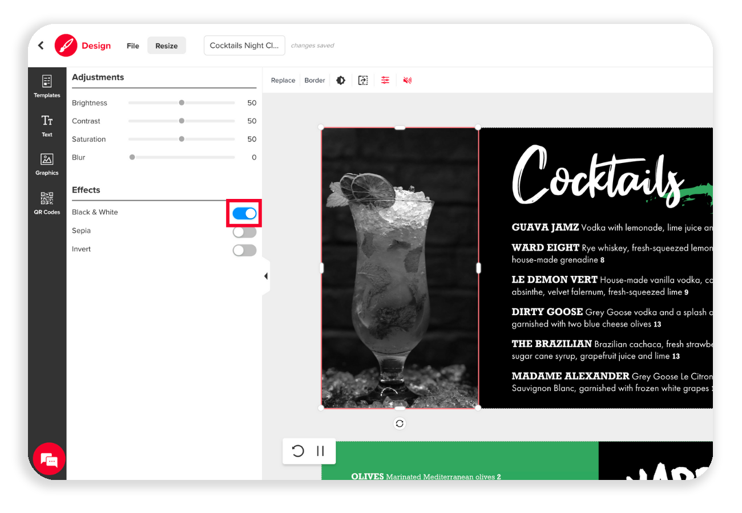Click the red muted speaker icon

(x=407, y=80)
